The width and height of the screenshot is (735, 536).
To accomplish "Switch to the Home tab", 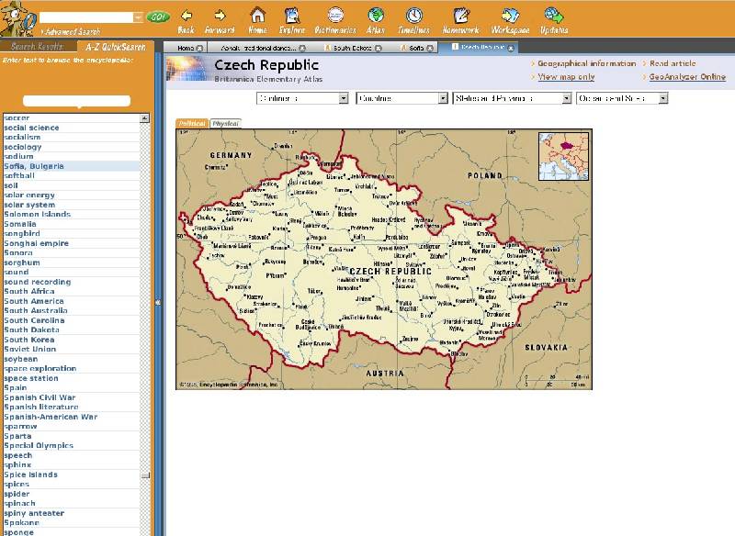I will pos(186,48).
